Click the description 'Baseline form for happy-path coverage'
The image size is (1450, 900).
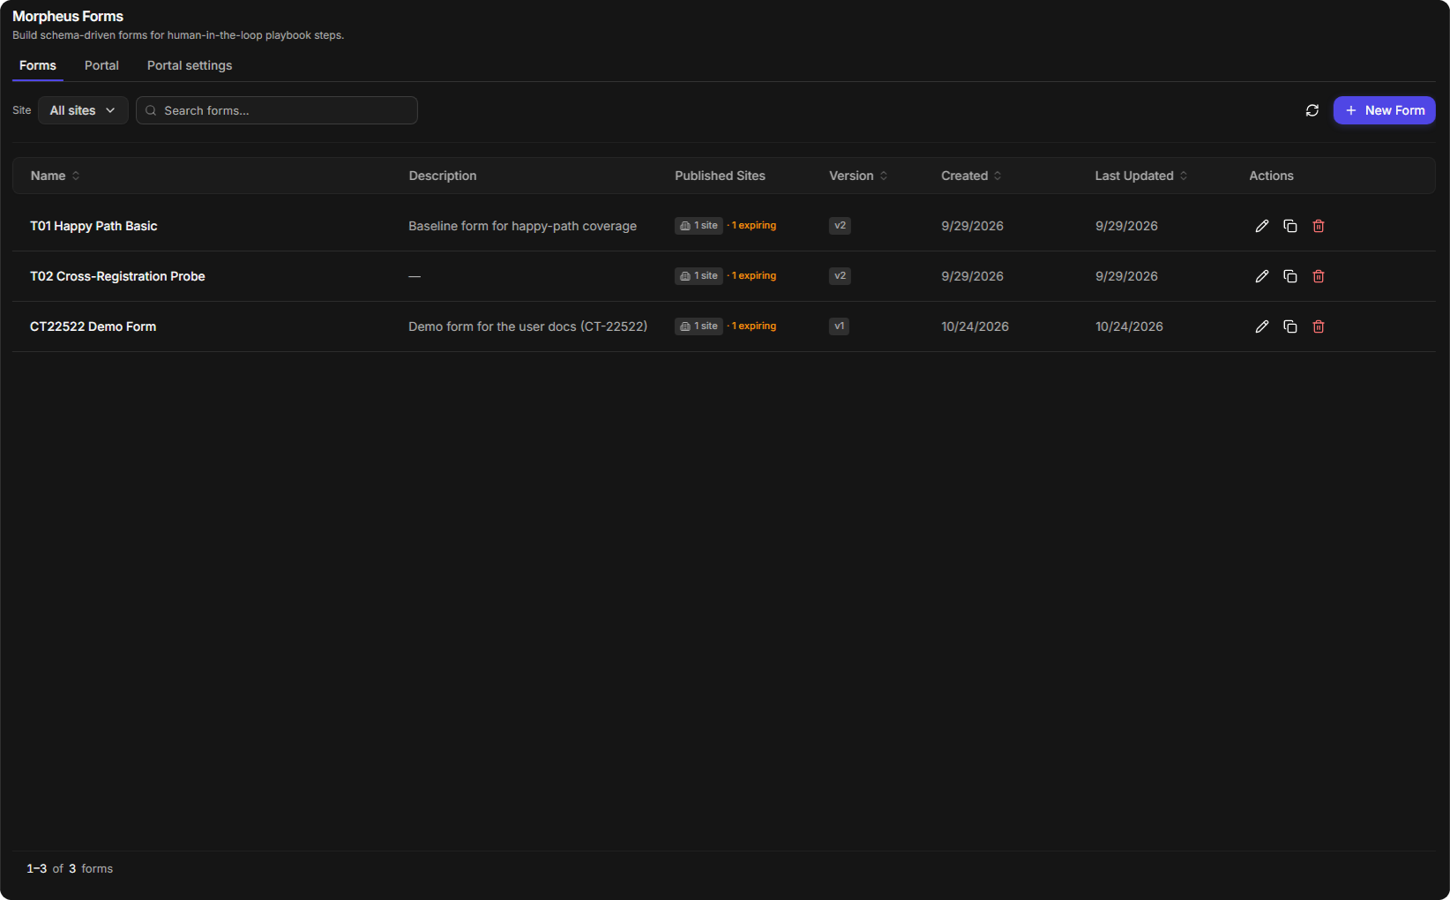(522, 226)
